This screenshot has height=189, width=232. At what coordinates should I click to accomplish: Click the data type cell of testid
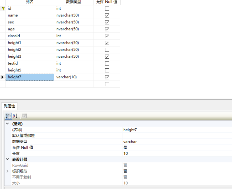74,63
